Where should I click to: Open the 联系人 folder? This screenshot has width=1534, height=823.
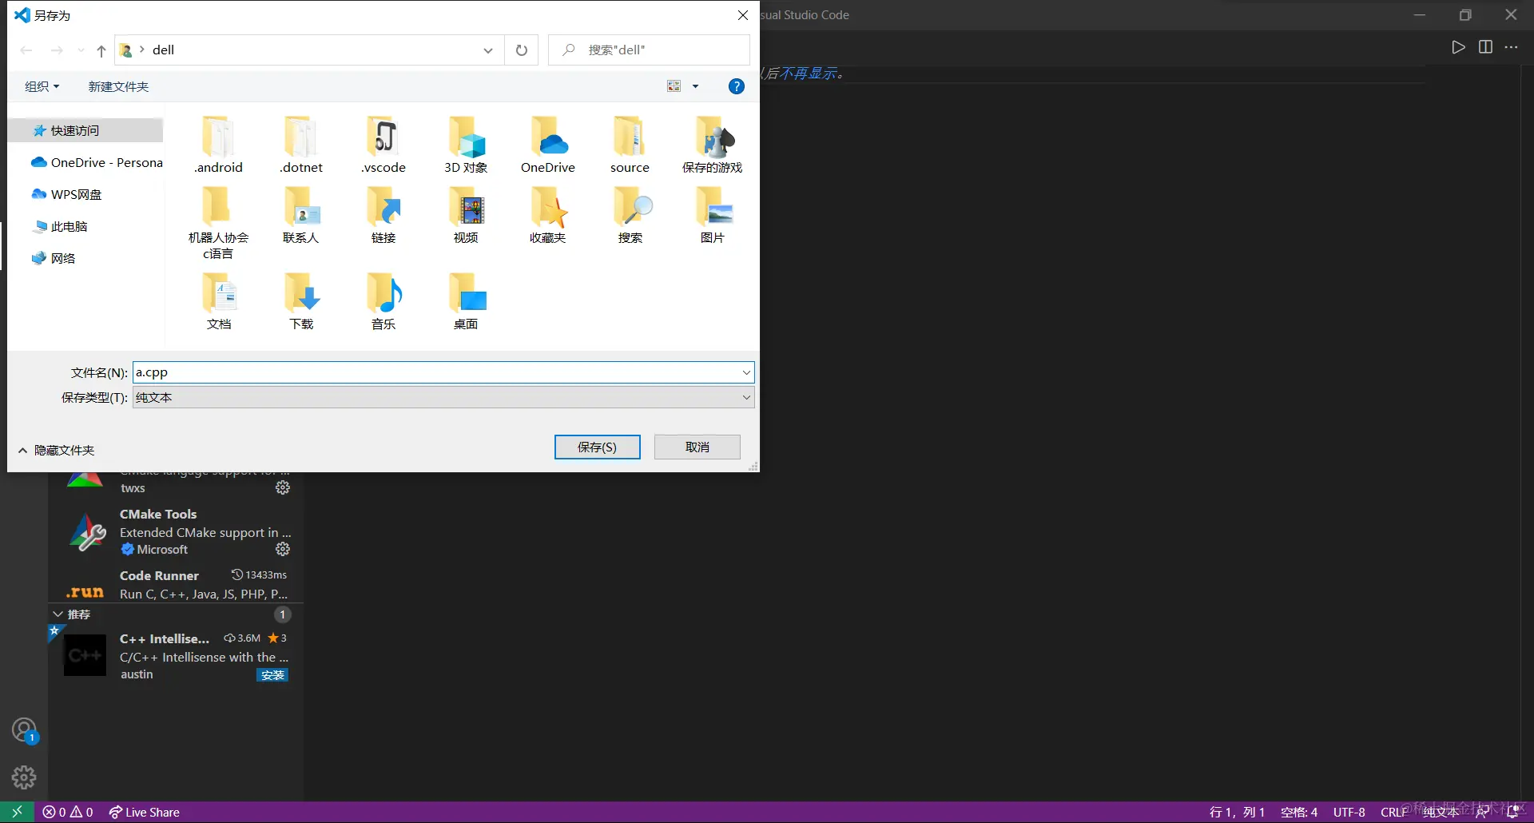tap(301, 215)
